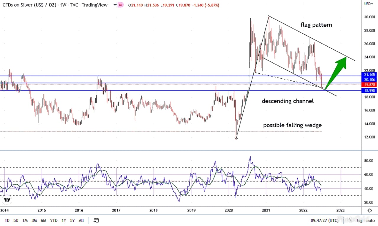This screenshot has height=226, width=378.
Task: Click the O21.110 open value
Action: point(136,5)
